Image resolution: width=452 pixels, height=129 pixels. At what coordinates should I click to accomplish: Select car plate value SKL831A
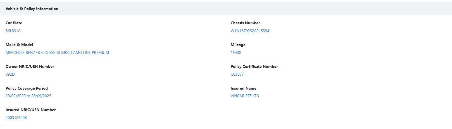point(13,31)
